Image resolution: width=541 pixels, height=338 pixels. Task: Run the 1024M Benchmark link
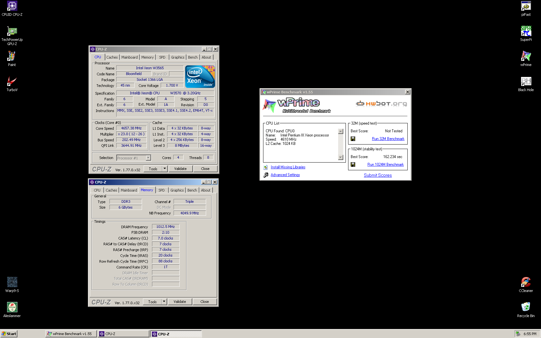[x=385, y=164]
